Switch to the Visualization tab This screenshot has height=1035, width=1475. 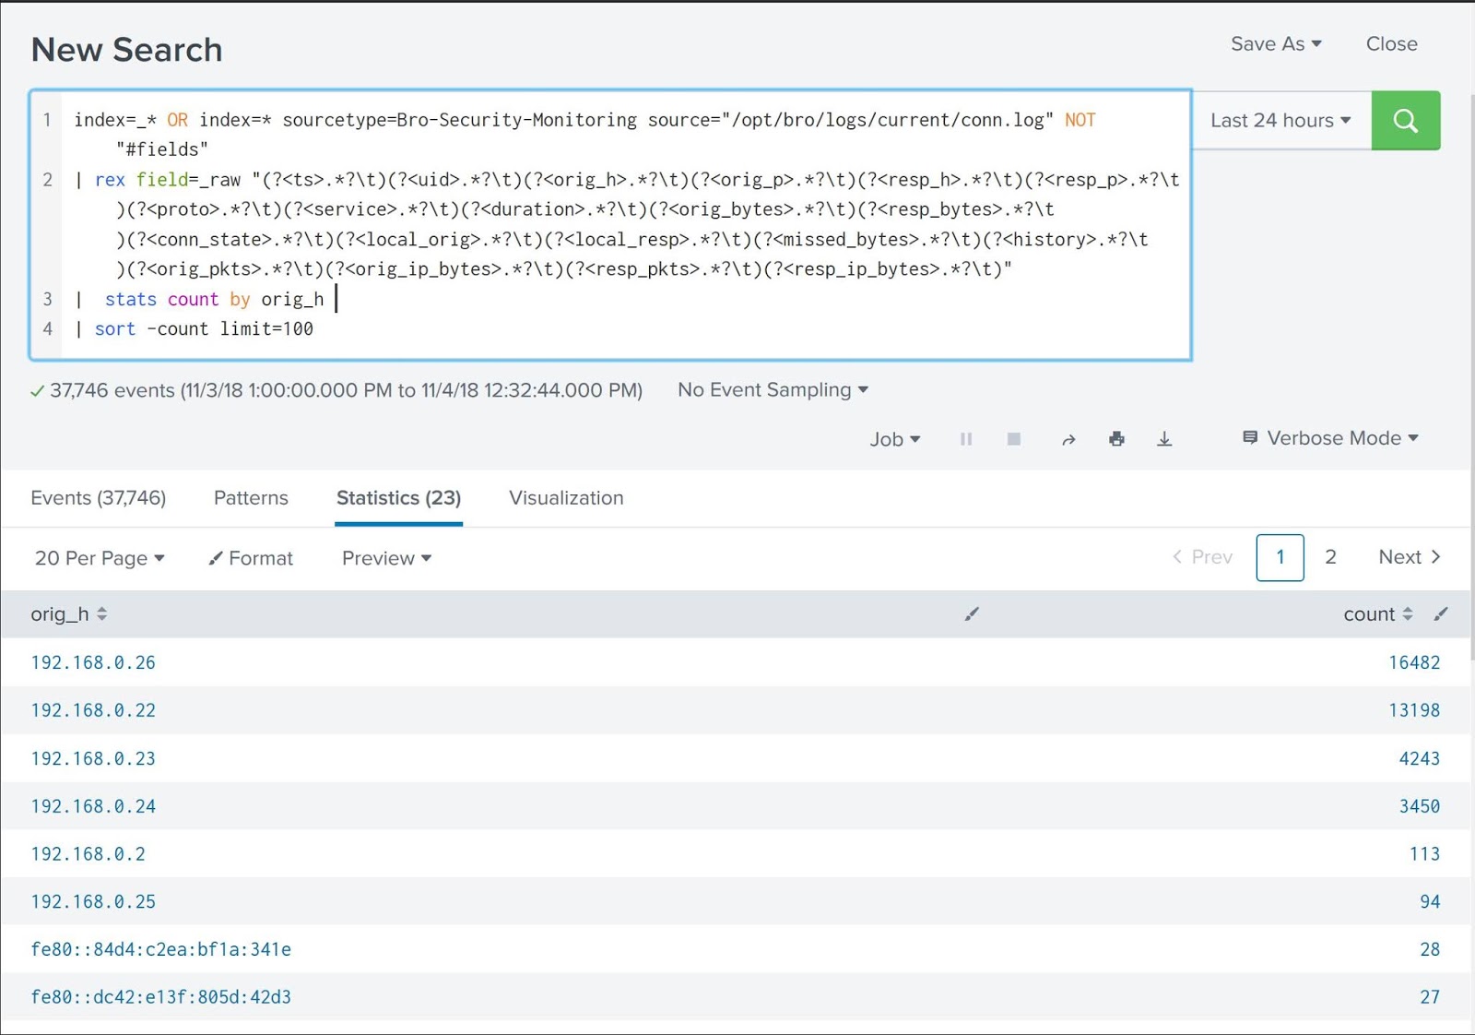pyautogui.click(x=565, y=498)
